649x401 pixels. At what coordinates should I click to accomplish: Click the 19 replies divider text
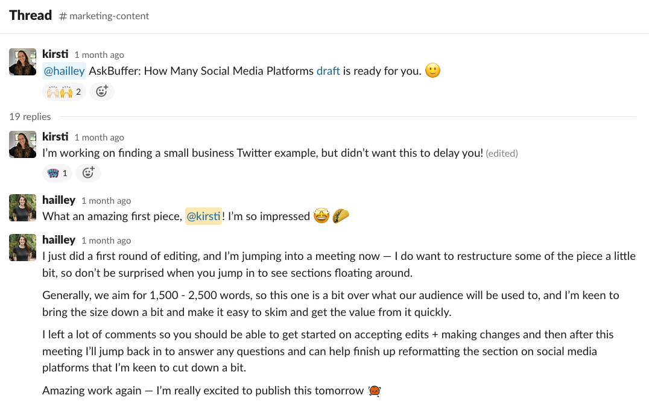tap(30, 116)
